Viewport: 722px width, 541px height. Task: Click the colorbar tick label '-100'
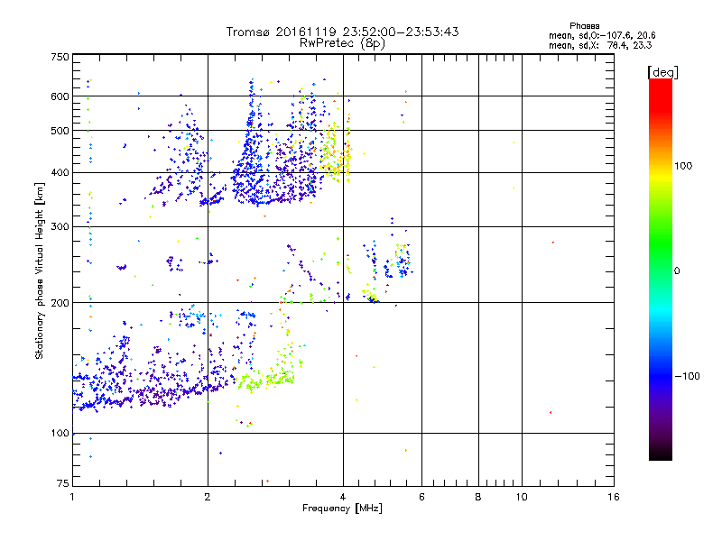pos(687,376)
